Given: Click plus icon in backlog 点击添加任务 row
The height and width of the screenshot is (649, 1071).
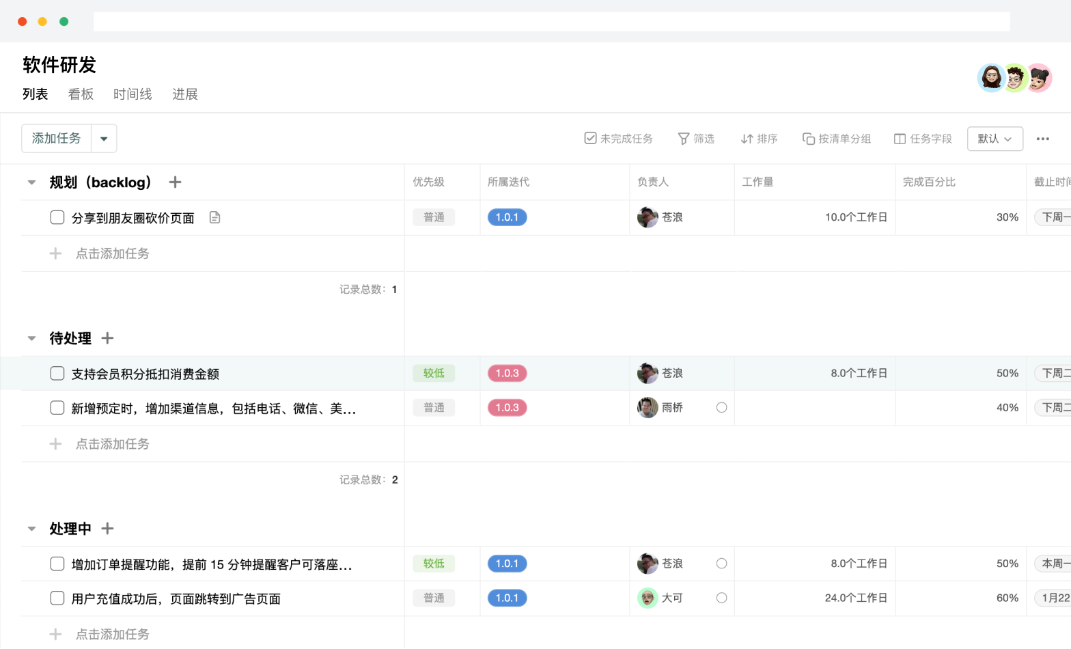Looking at the screenshot, I should (55, 253).
